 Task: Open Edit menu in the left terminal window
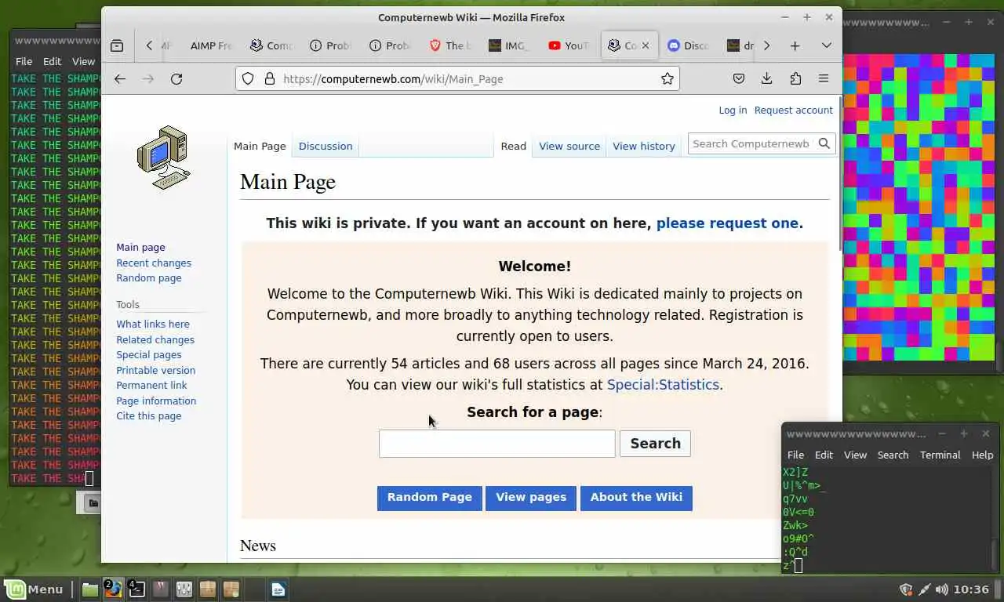pyautogui.click(x=53, y=61)
